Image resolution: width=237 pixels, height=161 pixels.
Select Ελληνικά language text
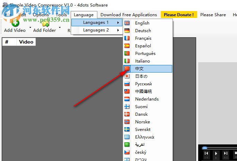(x=144, y=137)
